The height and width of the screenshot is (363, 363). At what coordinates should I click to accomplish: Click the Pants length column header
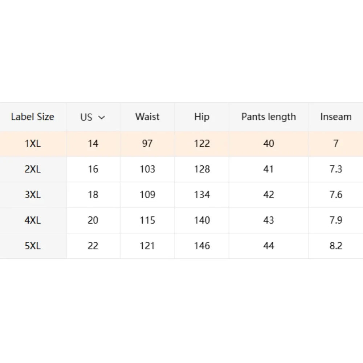pyautogui.click(x=269, y=117)
